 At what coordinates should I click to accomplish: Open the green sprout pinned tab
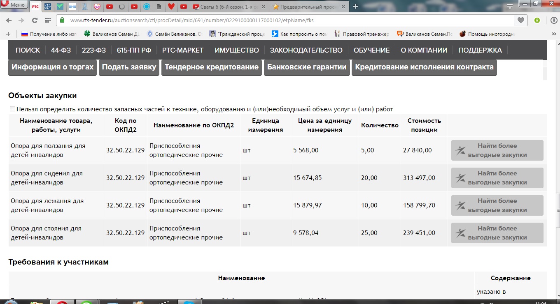point(61,7)
